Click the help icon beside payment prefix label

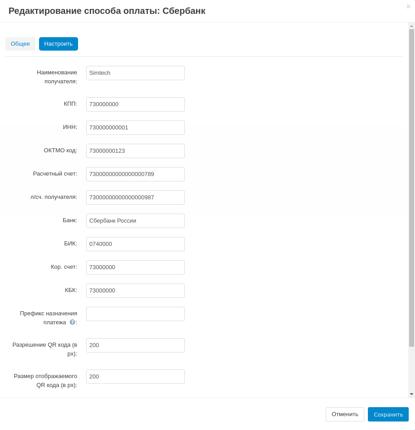pyautogui.click(x=72, y=322)
